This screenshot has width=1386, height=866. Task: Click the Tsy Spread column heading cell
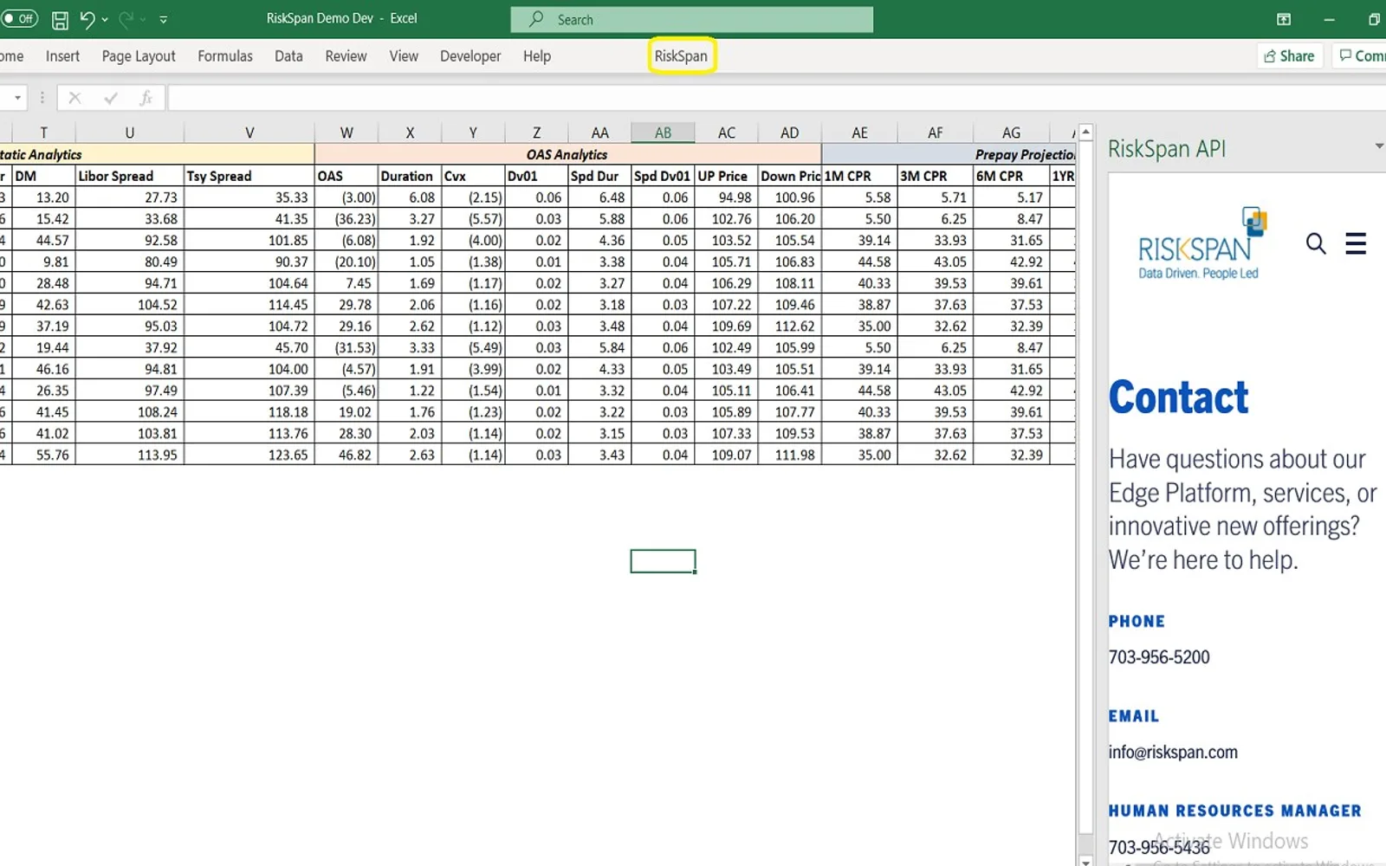point(249,176)
